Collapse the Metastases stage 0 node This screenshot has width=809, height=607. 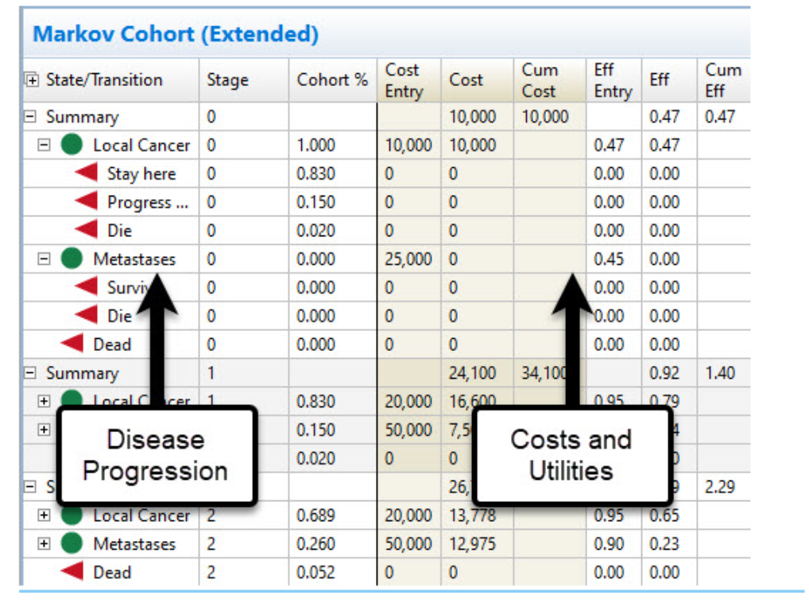(45, 259)
